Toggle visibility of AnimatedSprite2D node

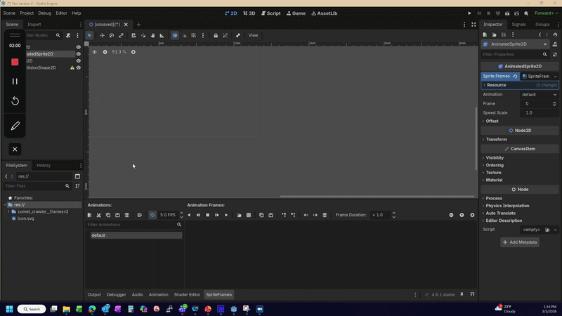79,54
